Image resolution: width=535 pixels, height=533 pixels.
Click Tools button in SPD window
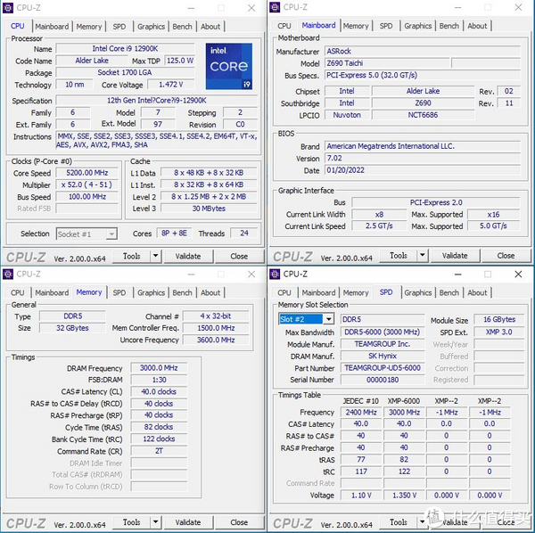pyautogui.click(x=399, y=522)
